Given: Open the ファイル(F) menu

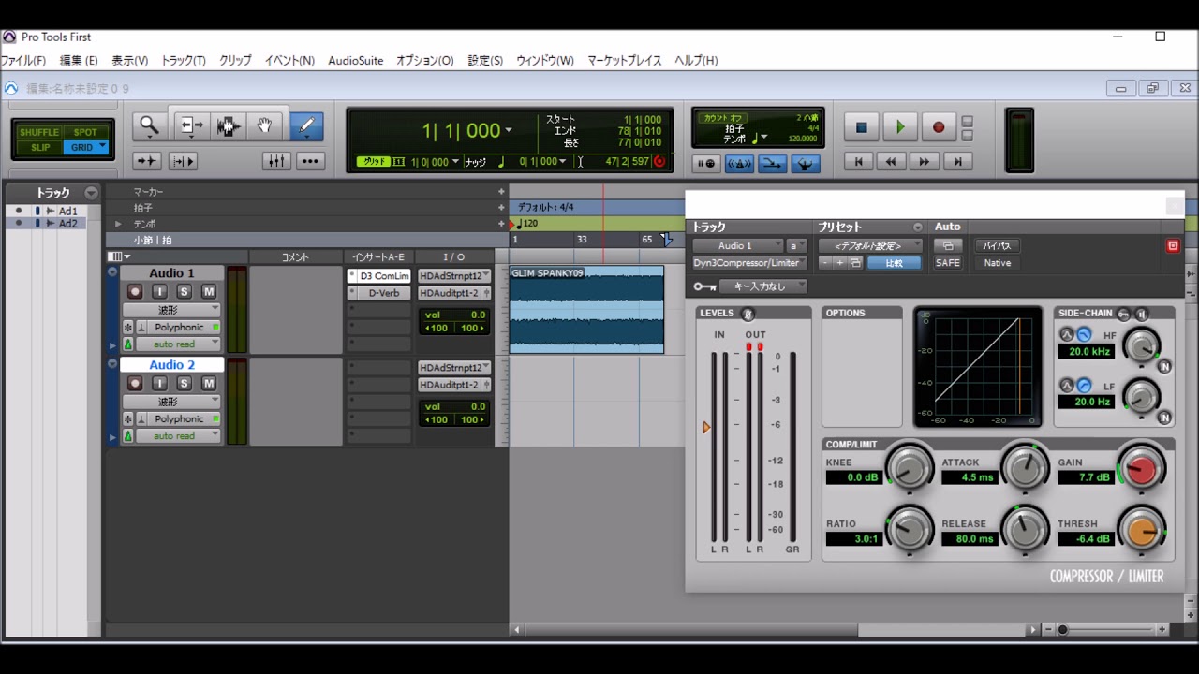Looking at the screenshot, I should 22,60.
